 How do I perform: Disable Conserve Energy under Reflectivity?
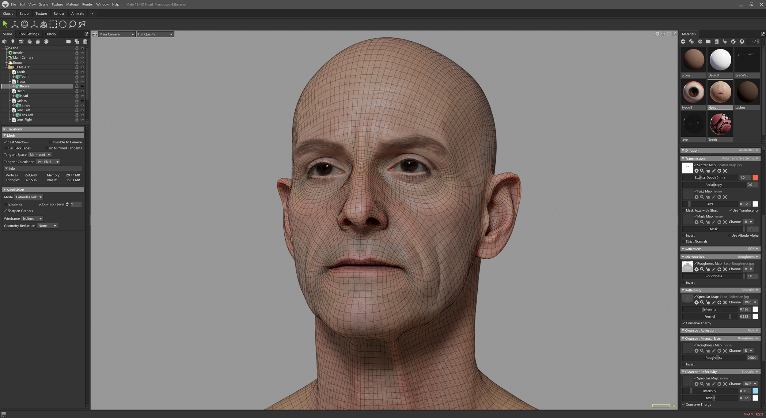coord(684,323)
